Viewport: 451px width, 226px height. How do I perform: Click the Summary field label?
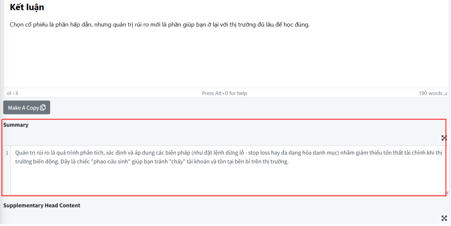pyautogui.click(x=16, y=125)
